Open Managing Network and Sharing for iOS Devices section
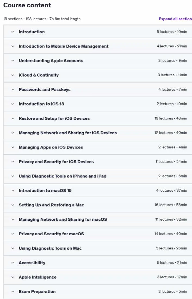Viewport: 192px width, 299px height. (68, 133)
